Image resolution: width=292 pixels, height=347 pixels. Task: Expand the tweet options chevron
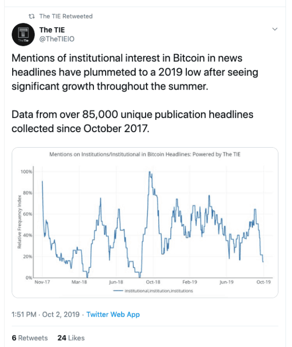coord(274,30)
